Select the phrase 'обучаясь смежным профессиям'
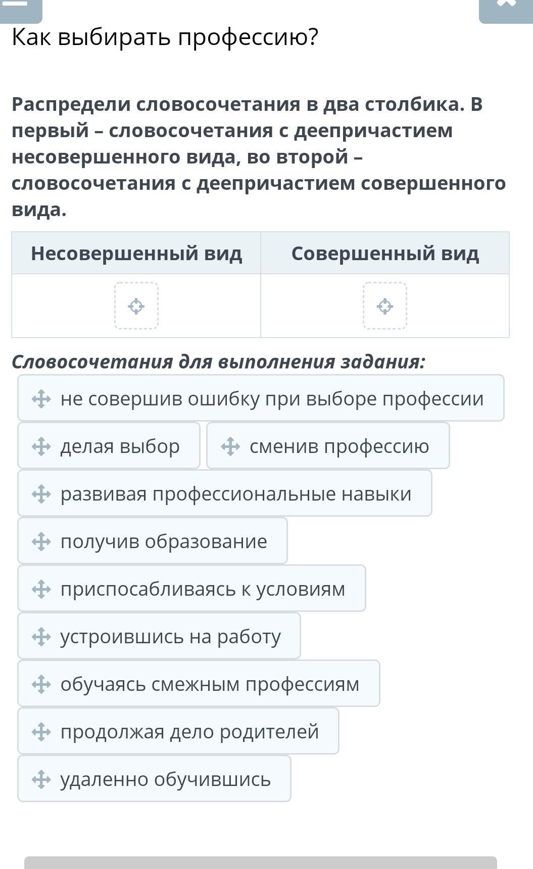The image size is (533, 869). tap(210, 684)
